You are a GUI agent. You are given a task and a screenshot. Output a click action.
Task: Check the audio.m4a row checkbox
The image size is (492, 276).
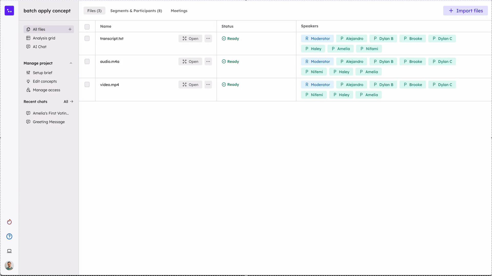[87, 62]
